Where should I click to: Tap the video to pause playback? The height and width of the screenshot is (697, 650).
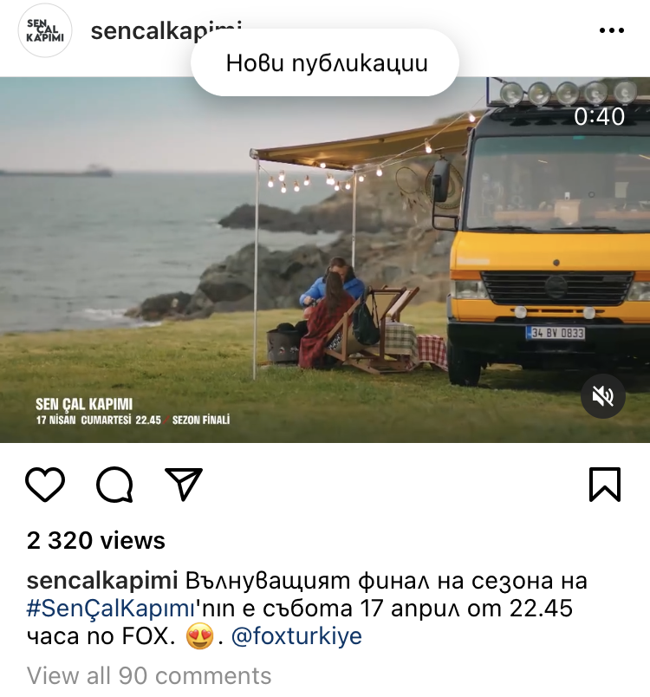(x=325, y=260)
